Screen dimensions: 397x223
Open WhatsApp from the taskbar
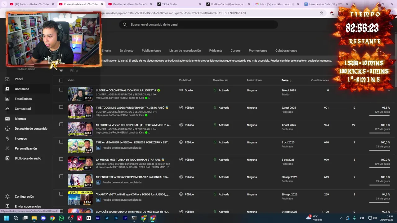click(61, 218)
